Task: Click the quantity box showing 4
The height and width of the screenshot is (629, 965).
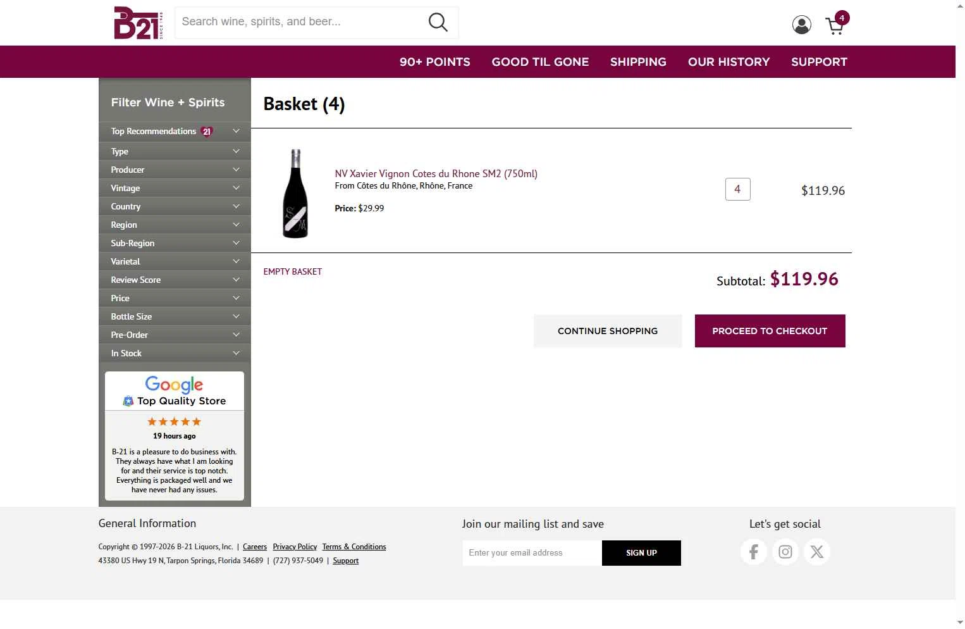Action: pyautogui.click(x=737, y=189)
